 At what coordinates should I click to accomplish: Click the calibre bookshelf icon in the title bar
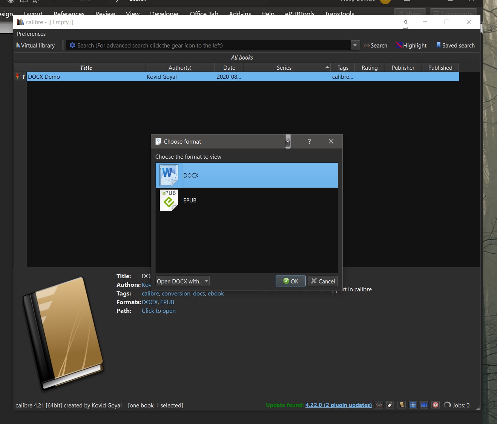(20, 22)
